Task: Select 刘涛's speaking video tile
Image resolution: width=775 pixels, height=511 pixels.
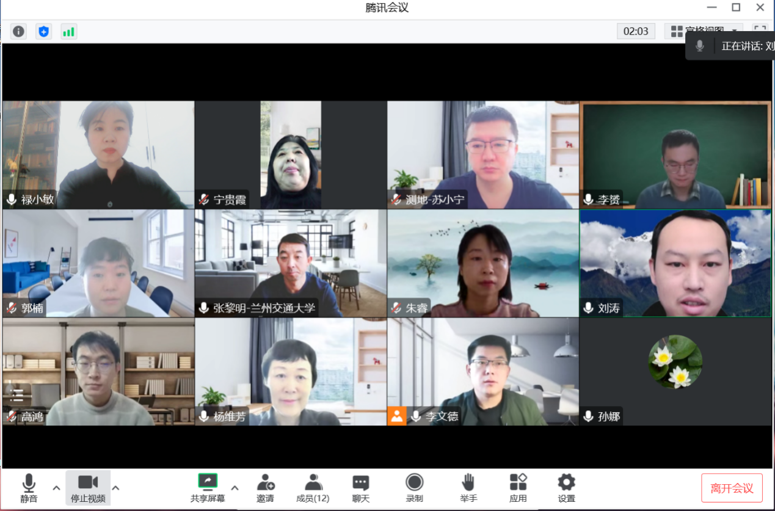Action: (675, 263)
